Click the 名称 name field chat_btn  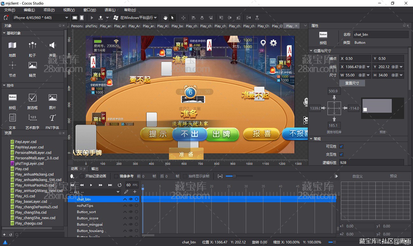[381, 35]
